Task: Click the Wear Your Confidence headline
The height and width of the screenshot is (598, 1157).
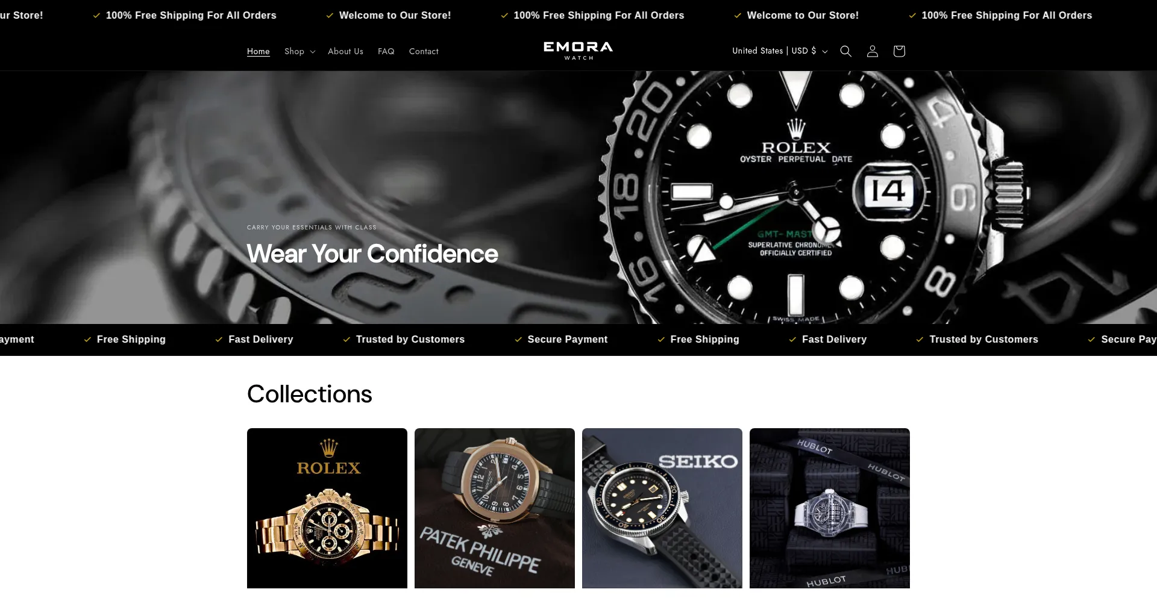Action: pos(372,254)
